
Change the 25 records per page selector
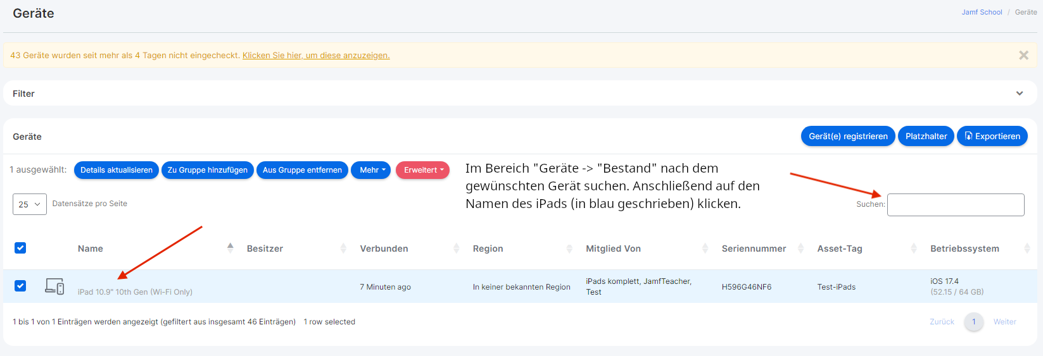tap(30, 204)
